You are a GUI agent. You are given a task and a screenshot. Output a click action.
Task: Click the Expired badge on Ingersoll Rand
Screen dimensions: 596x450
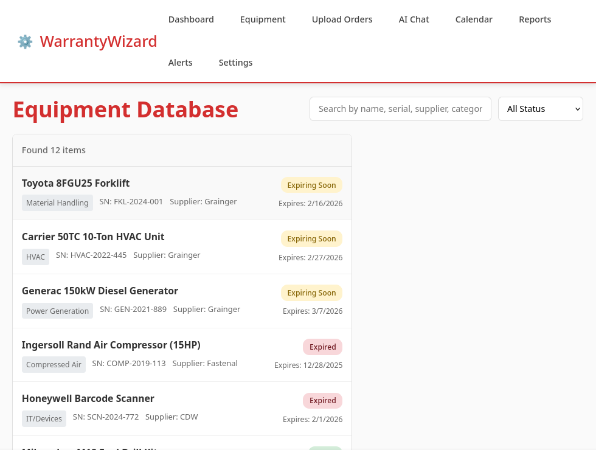pos(323,347)
